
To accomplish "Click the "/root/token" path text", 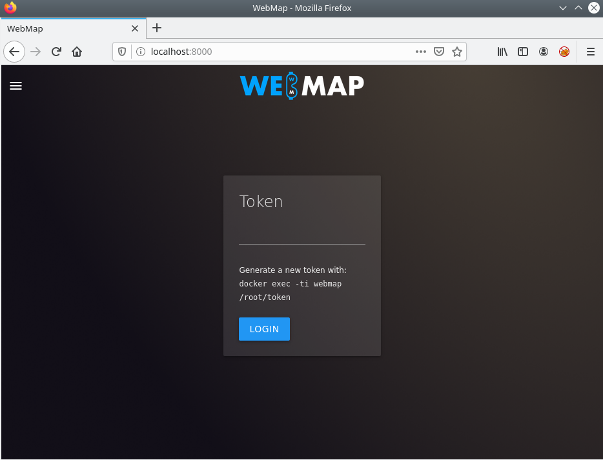I will 265,297.
